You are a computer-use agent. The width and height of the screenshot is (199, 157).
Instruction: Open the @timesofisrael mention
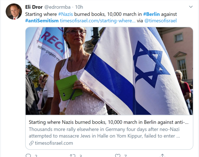(160, 21)
